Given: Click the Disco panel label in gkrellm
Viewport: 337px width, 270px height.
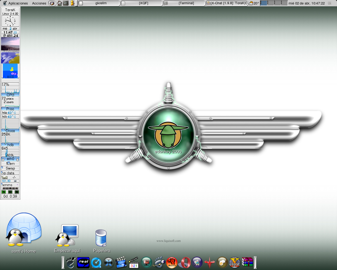Looking at the screenshot, I should pos(10,131).
